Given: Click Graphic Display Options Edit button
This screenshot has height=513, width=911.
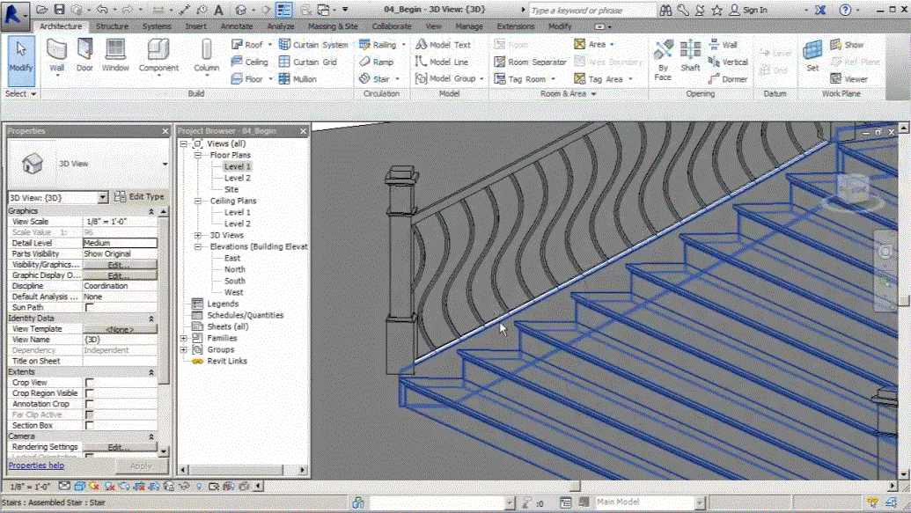Looking at the screenshot, I should tap(119, 275).
